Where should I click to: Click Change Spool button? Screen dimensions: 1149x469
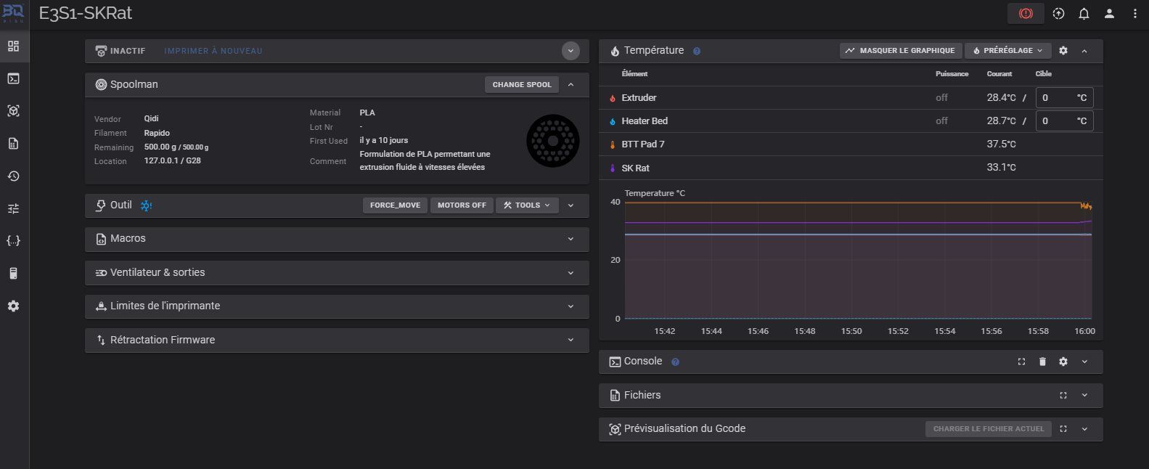[x=522, y=85]
